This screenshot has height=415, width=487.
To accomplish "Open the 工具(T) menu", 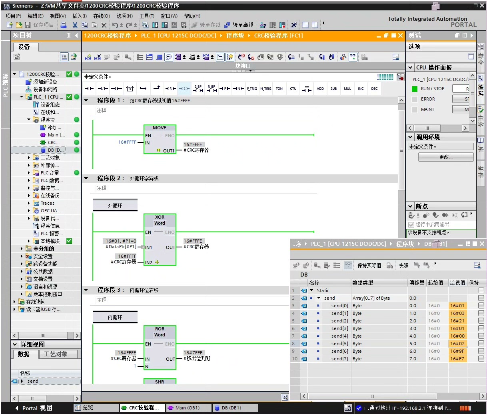I will point(147,16).
